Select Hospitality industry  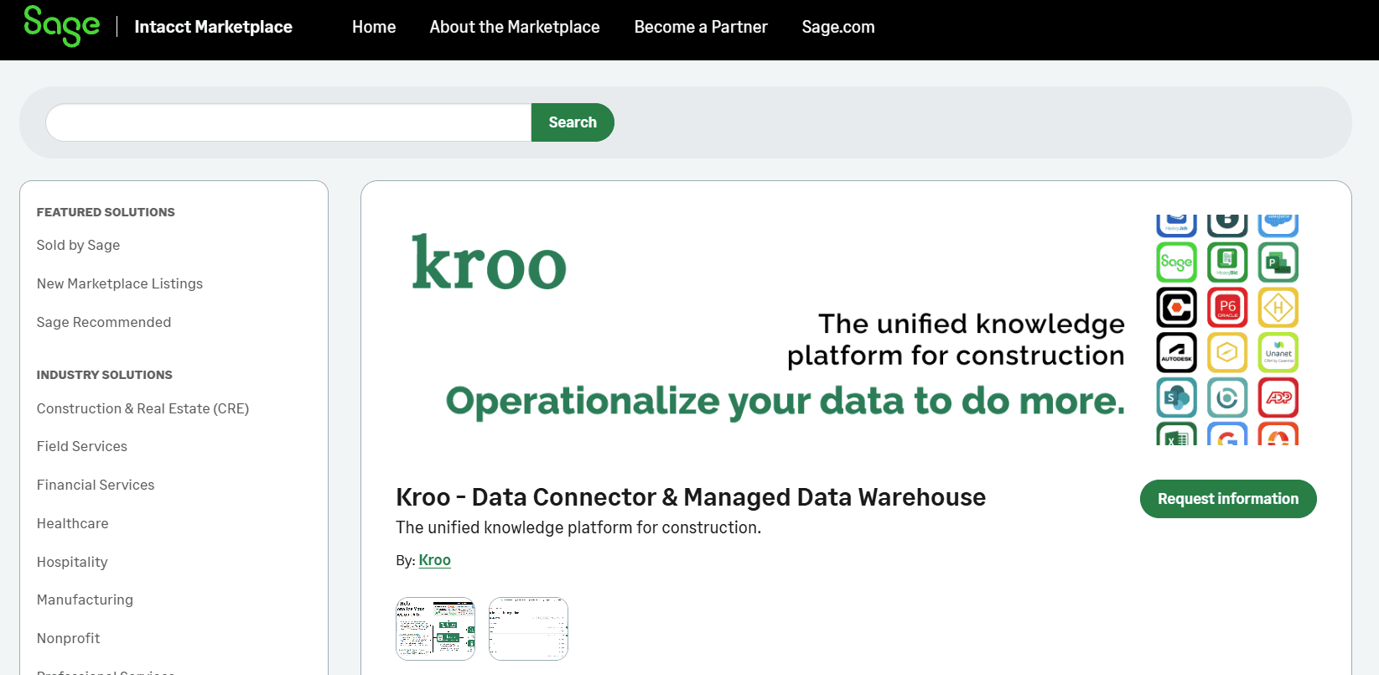[x=72, y=562]
